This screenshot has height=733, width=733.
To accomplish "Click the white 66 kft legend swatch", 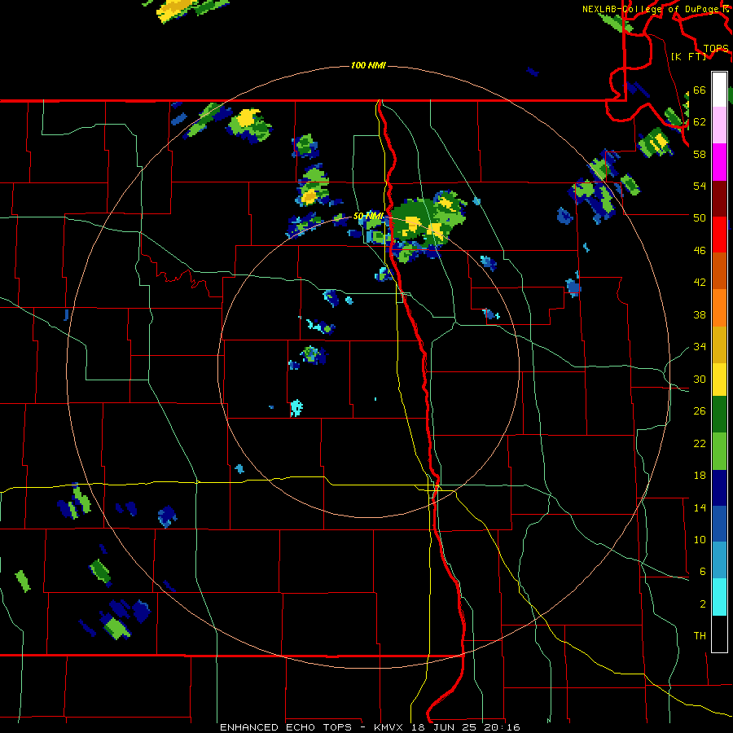I will coord(719,90).
